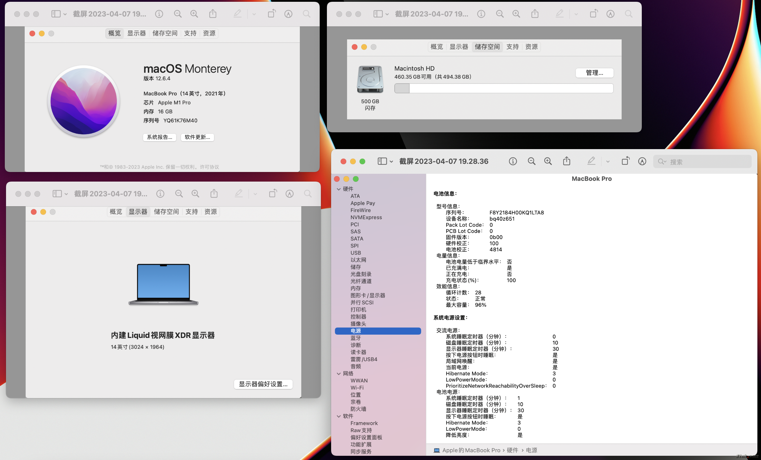
Task: Select Framework under 软件 in the sidebar
Action: [x=364, y=423]
